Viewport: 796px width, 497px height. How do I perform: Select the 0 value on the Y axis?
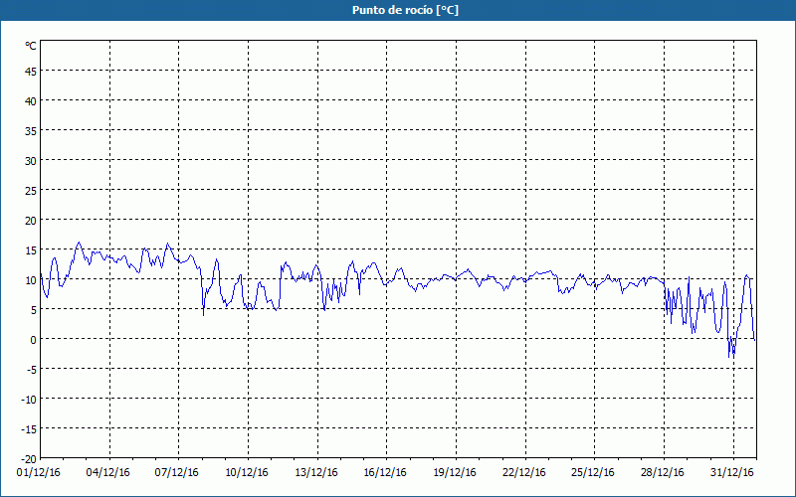(x=34, y=340)
